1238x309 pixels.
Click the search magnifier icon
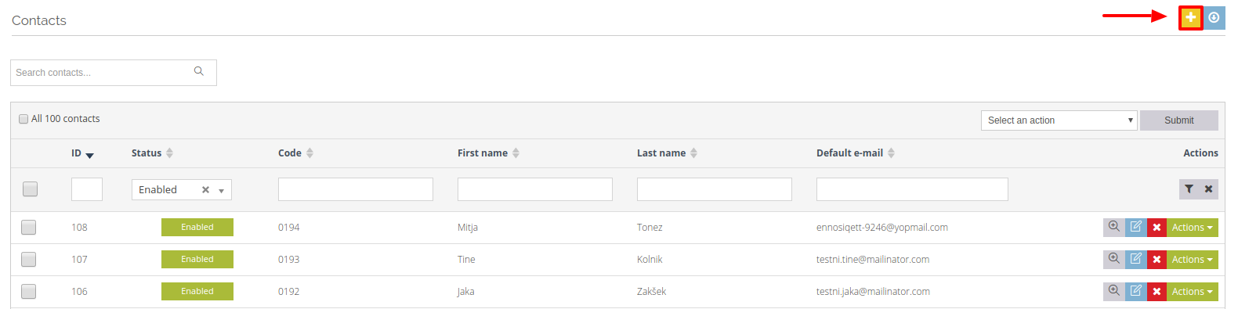tap(199, 71)
